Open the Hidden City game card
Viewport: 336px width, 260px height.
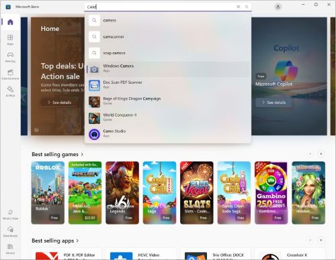coord(308,193)
